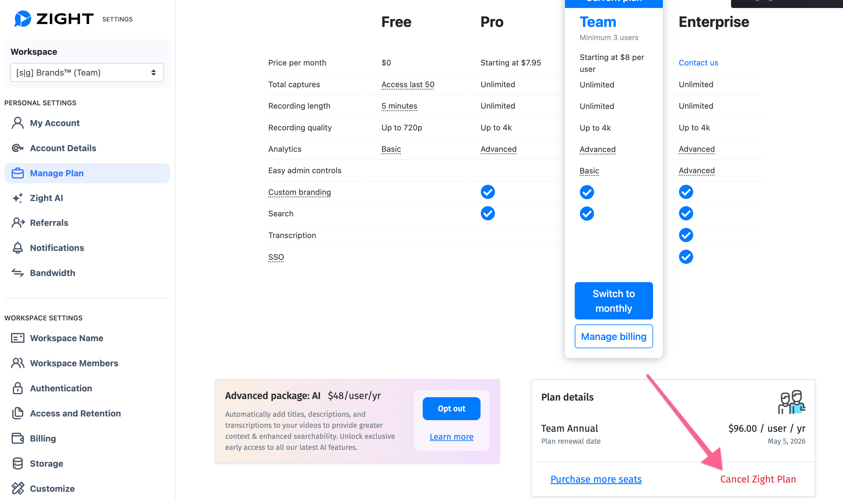
Task: Click the Purchase more seats link
Action: tap(596, 479)
